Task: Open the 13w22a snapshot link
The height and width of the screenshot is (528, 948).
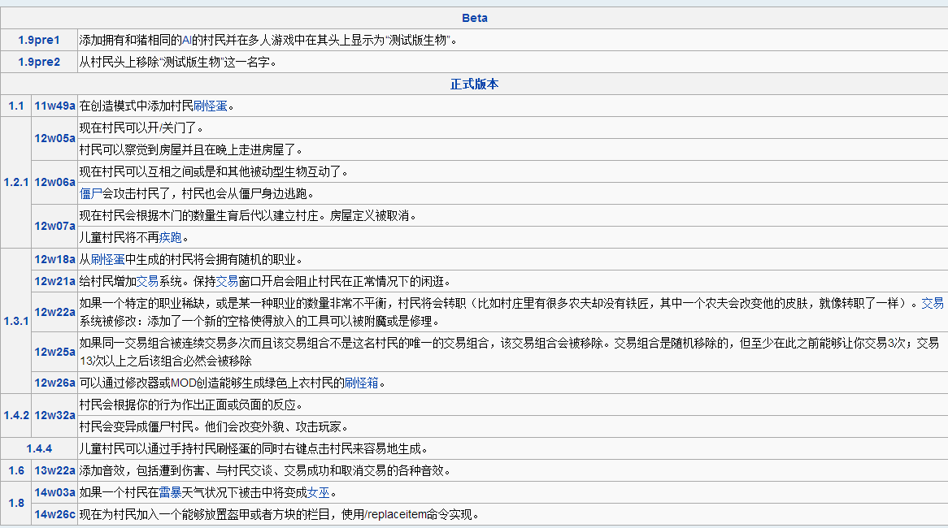Action: (54, 470)
